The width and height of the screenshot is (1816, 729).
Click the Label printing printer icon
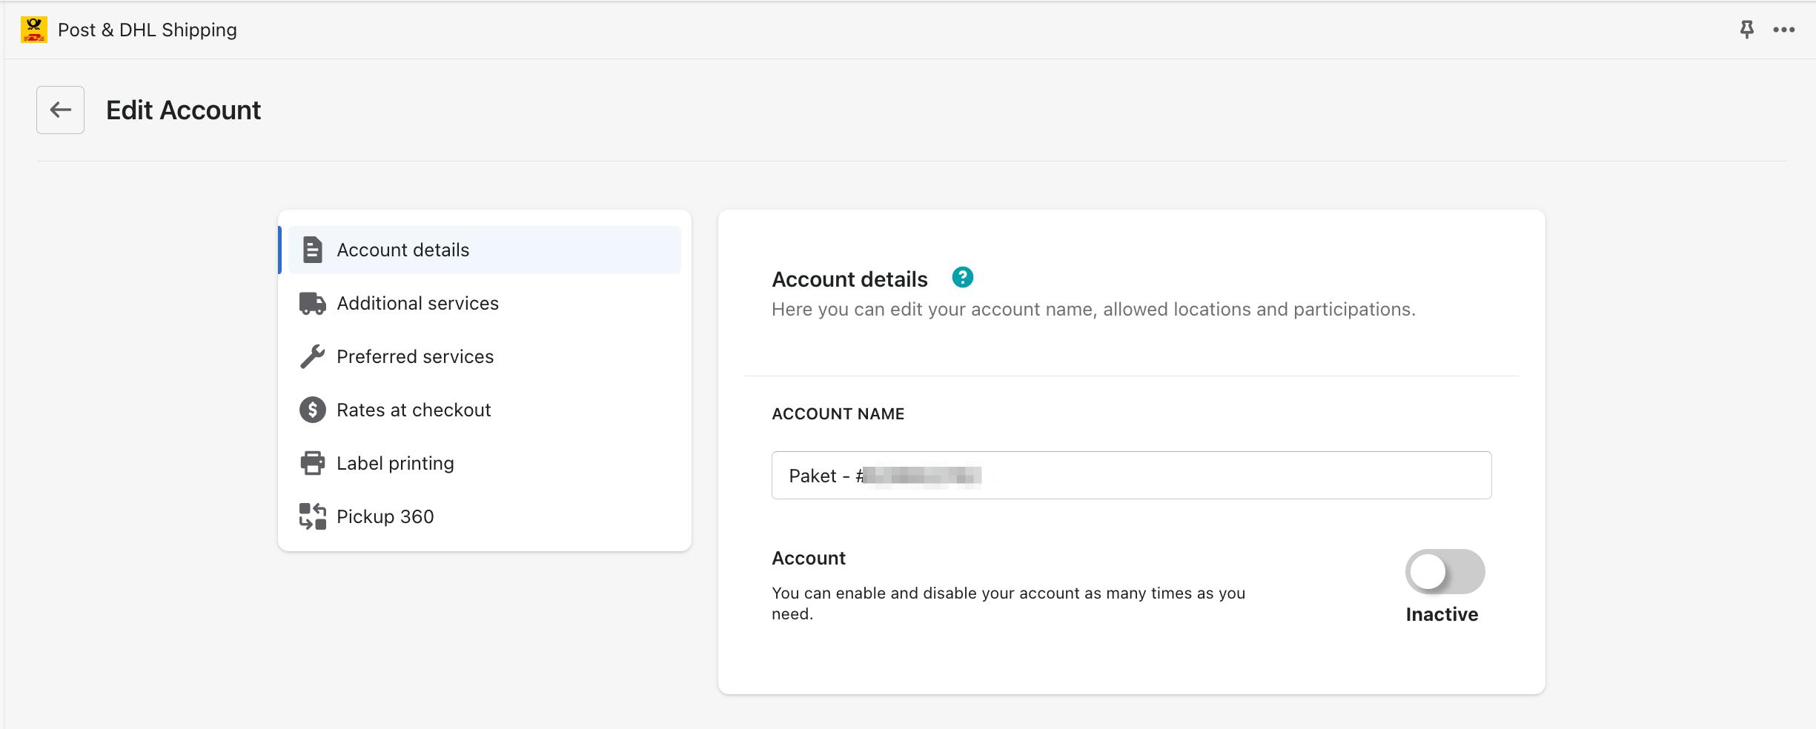point(313,463)
